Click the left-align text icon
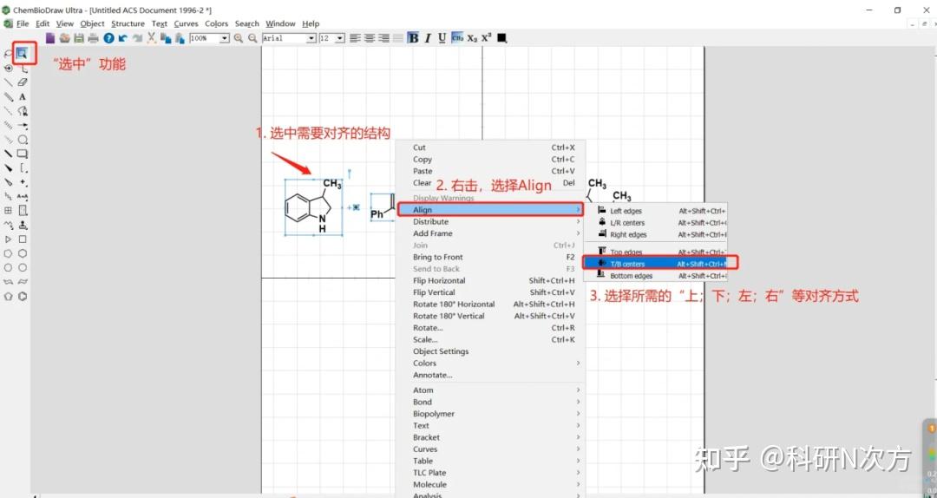The image size is (937, 498). pyautogui.click(x=355, y=38)
